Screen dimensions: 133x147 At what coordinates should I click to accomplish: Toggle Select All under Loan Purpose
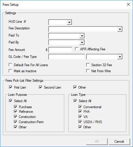pyautogui.click(x=11, y=101)
